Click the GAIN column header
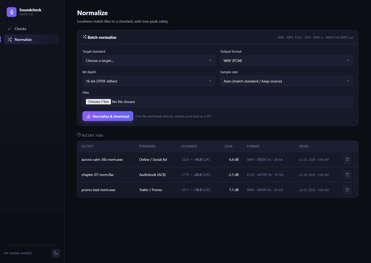This screenshot has width=371, height=263. 229,146
